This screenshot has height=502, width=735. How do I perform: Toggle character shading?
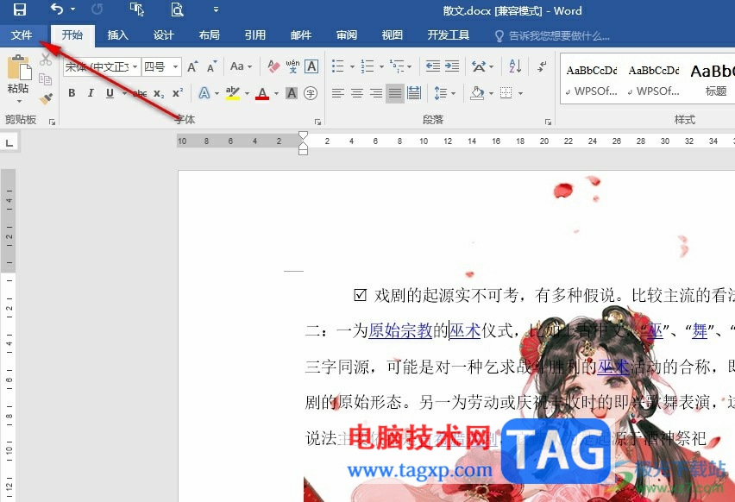click(x=292, y=93)
